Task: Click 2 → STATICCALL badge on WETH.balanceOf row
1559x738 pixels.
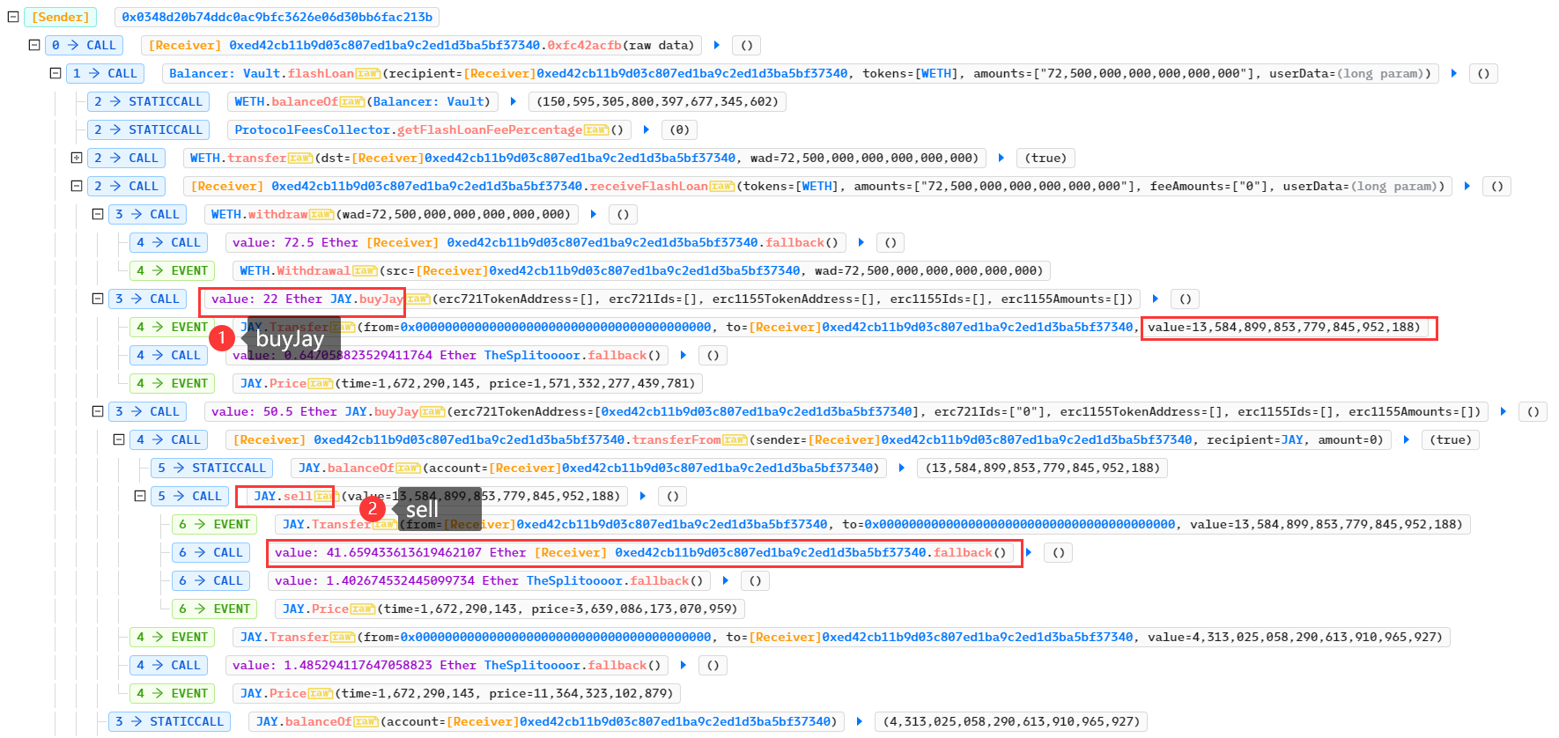Action: 149,101
